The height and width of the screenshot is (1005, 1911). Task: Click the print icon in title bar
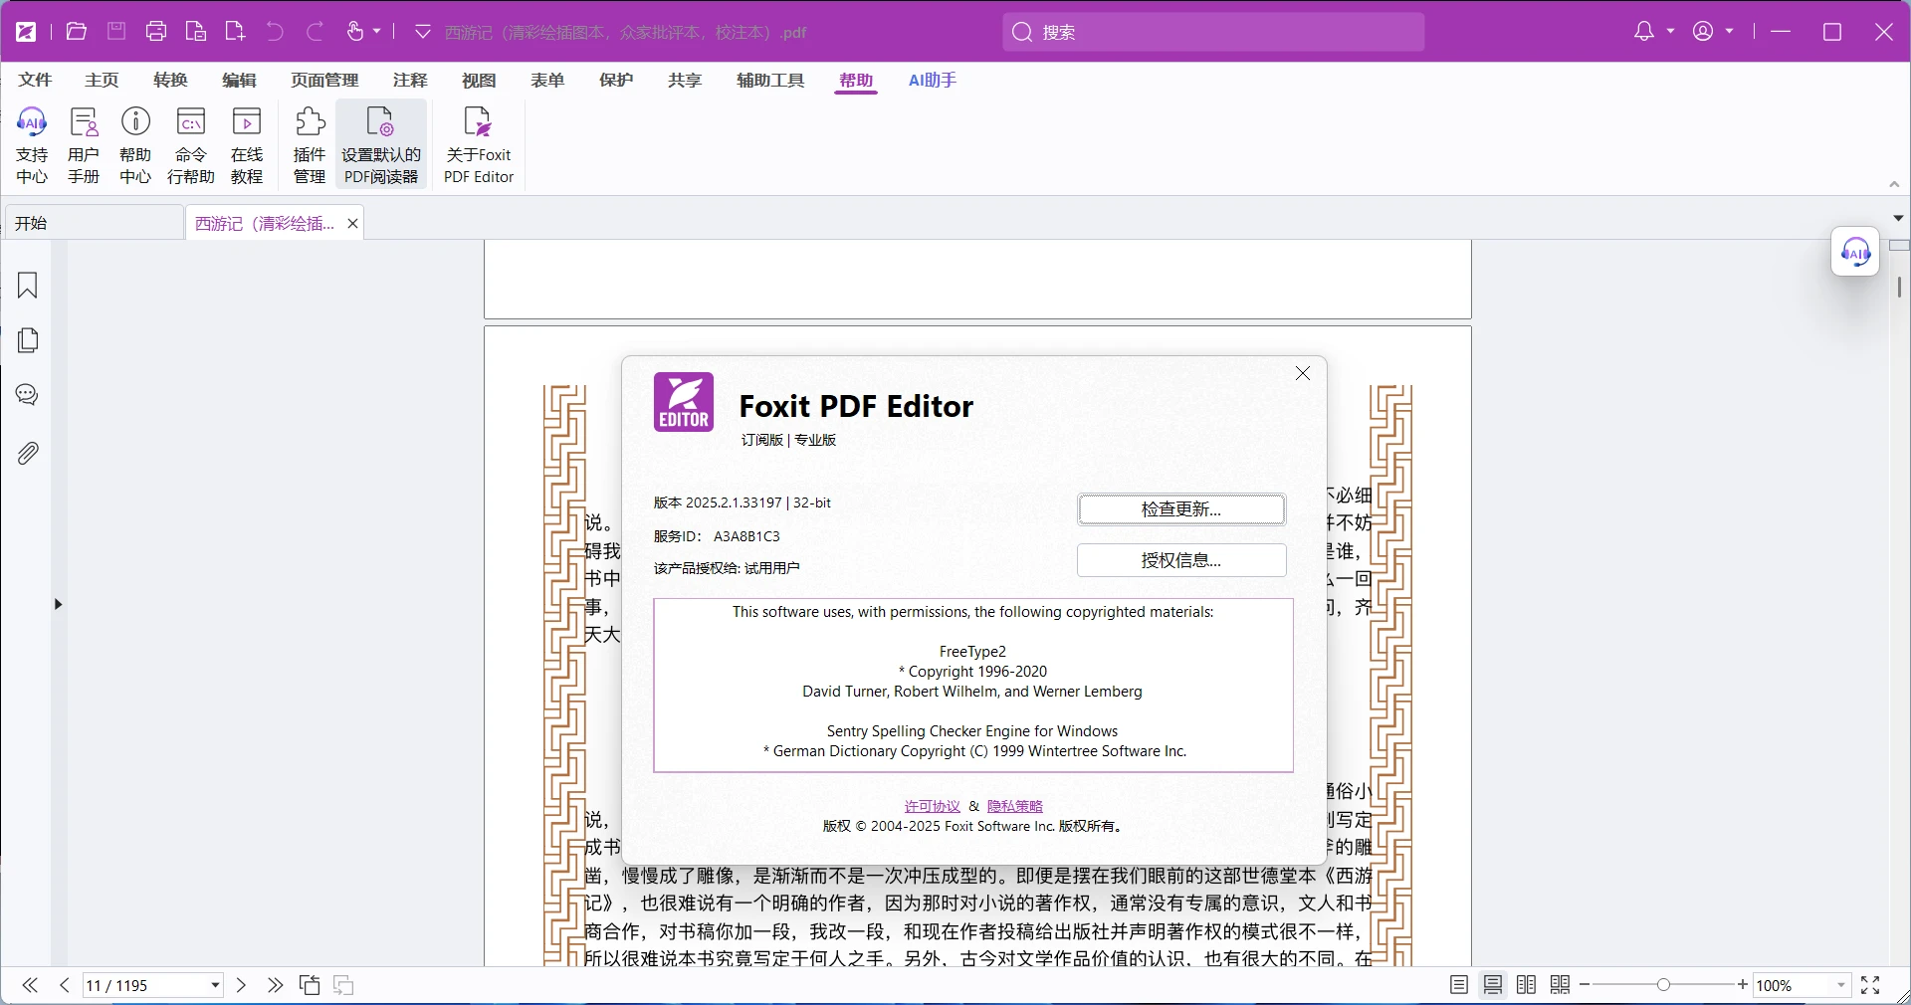click(156, 32)
